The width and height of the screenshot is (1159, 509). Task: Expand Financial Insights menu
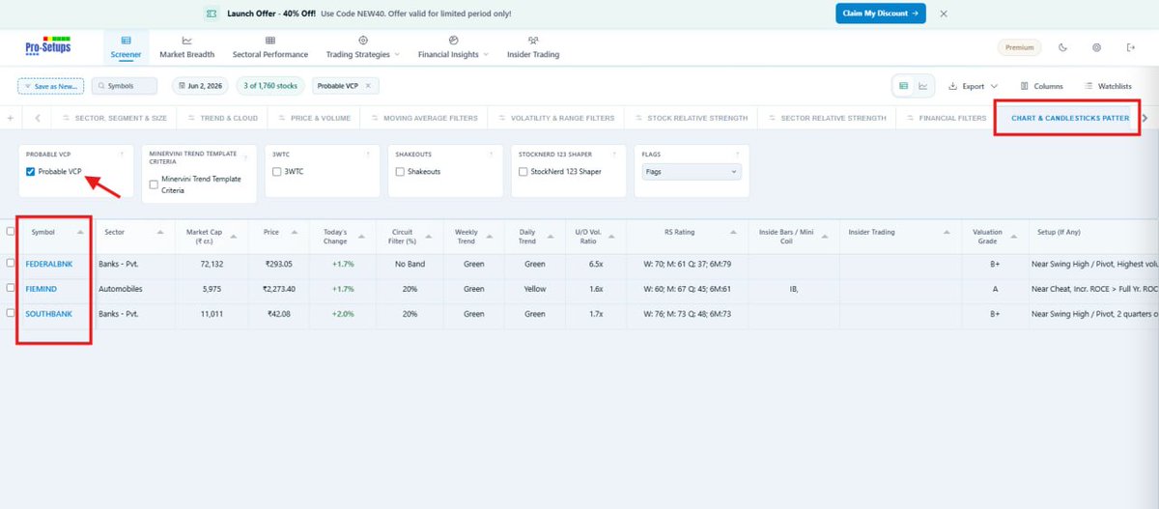tap(453, 47)
